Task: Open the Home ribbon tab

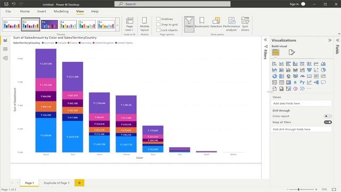Action: point(25,11)
